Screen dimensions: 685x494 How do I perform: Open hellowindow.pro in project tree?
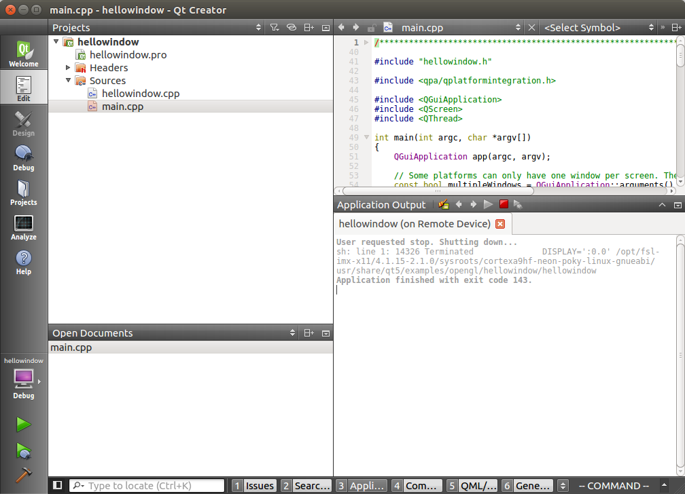(x=128, y=55)
